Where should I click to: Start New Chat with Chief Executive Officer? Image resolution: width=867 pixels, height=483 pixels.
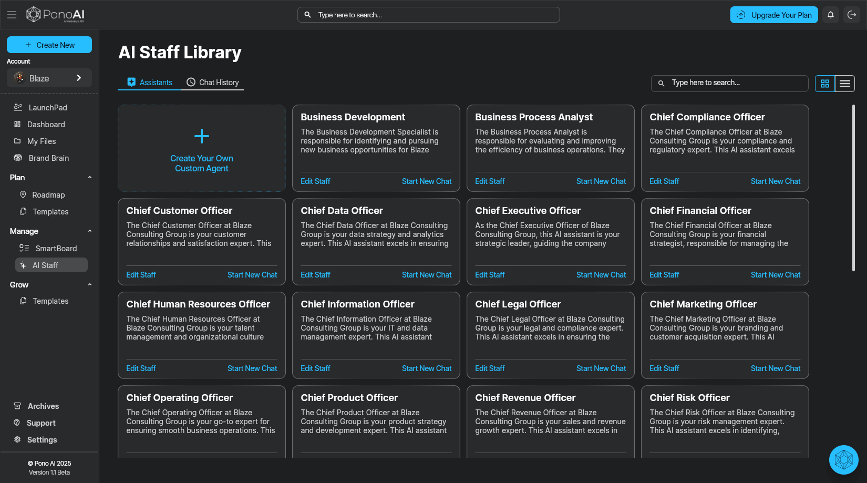(601, 275)
